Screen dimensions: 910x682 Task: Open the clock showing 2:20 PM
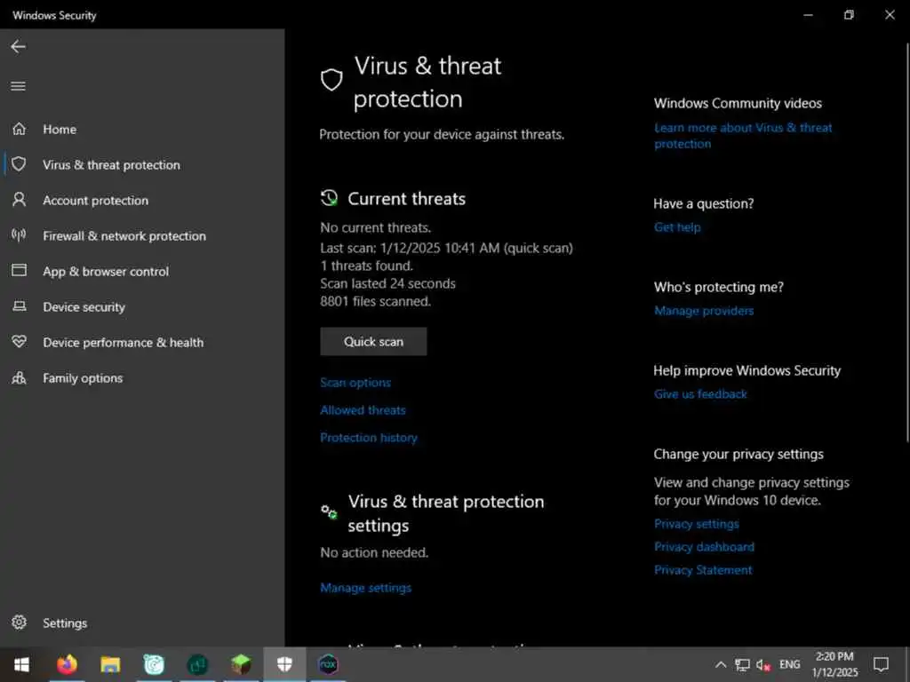click(x=834, y=664)
